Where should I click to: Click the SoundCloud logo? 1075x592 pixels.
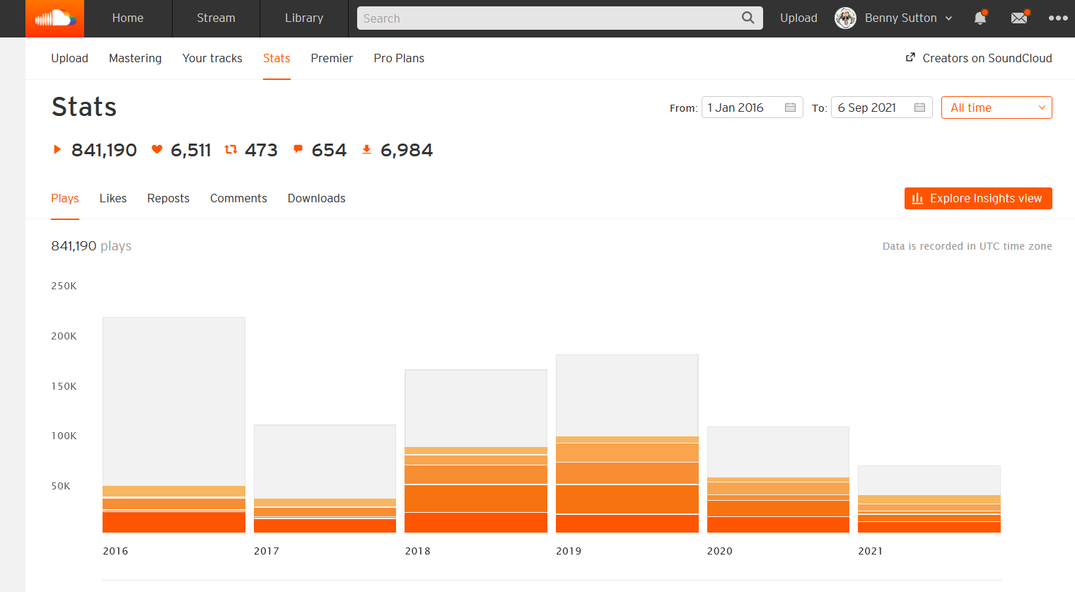click(x=55, y=18)
